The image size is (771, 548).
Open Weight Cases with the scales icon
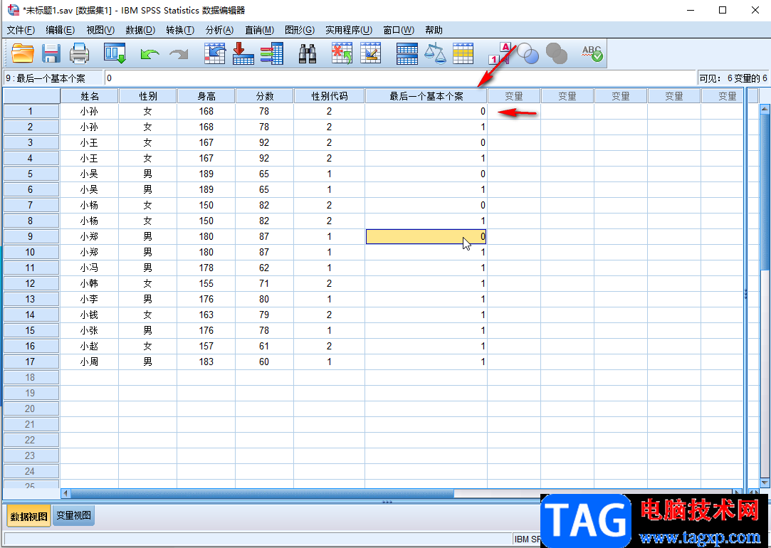[x=435, y=53]
